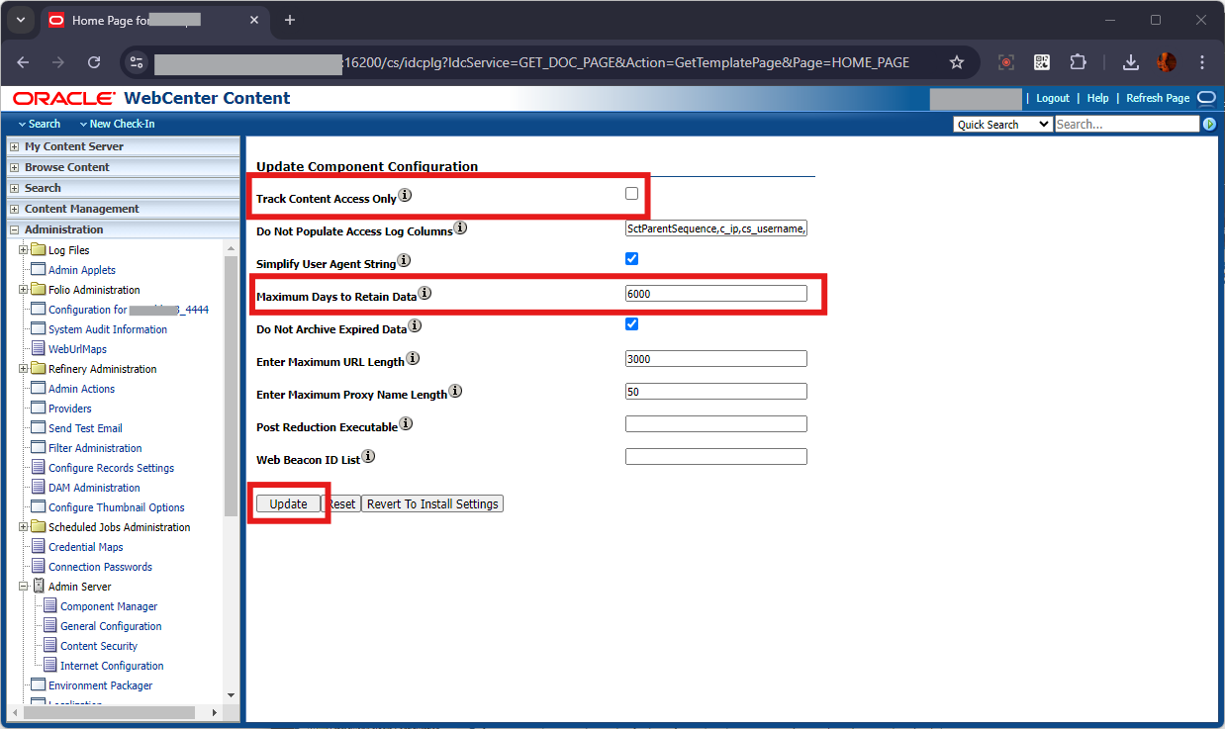Bookmark this page with the star icon

point(957,62)
